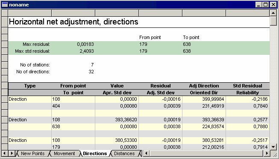The height and width of the screenshot is (159, 279).
Task: Click the horizontal scrollbar right arrow
Action: 267,153
